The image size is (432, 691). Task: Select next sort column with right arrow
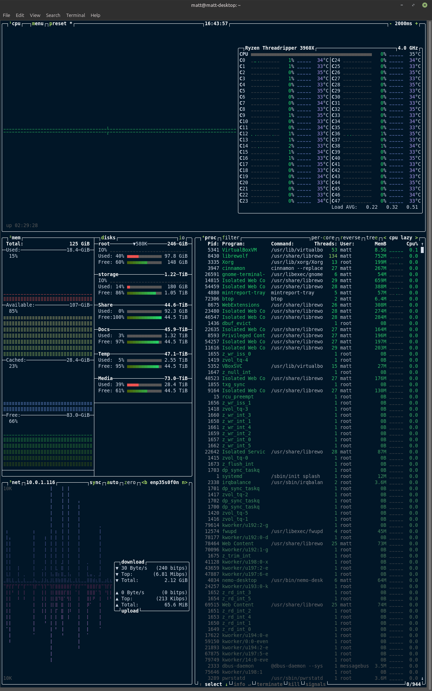(x=417, y=238)
